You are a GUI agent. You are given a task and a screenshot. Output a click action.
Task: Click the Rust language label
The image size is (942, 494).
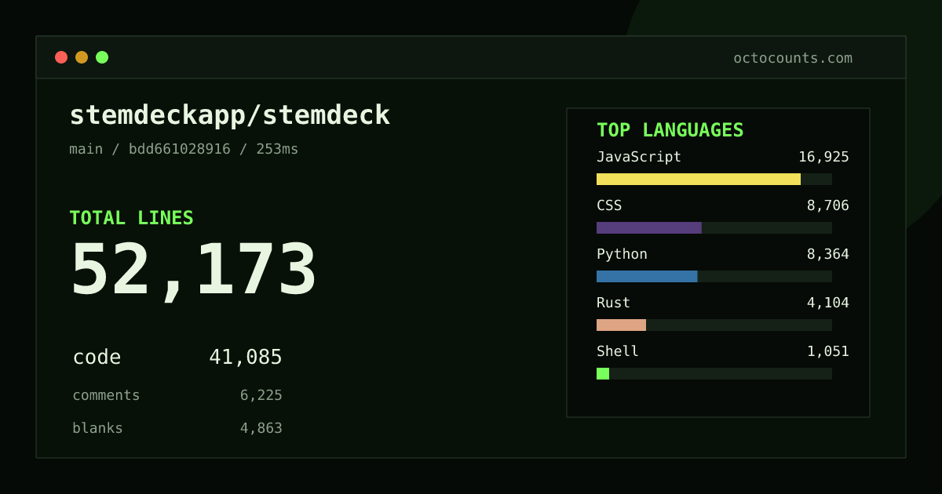[613, 303]
